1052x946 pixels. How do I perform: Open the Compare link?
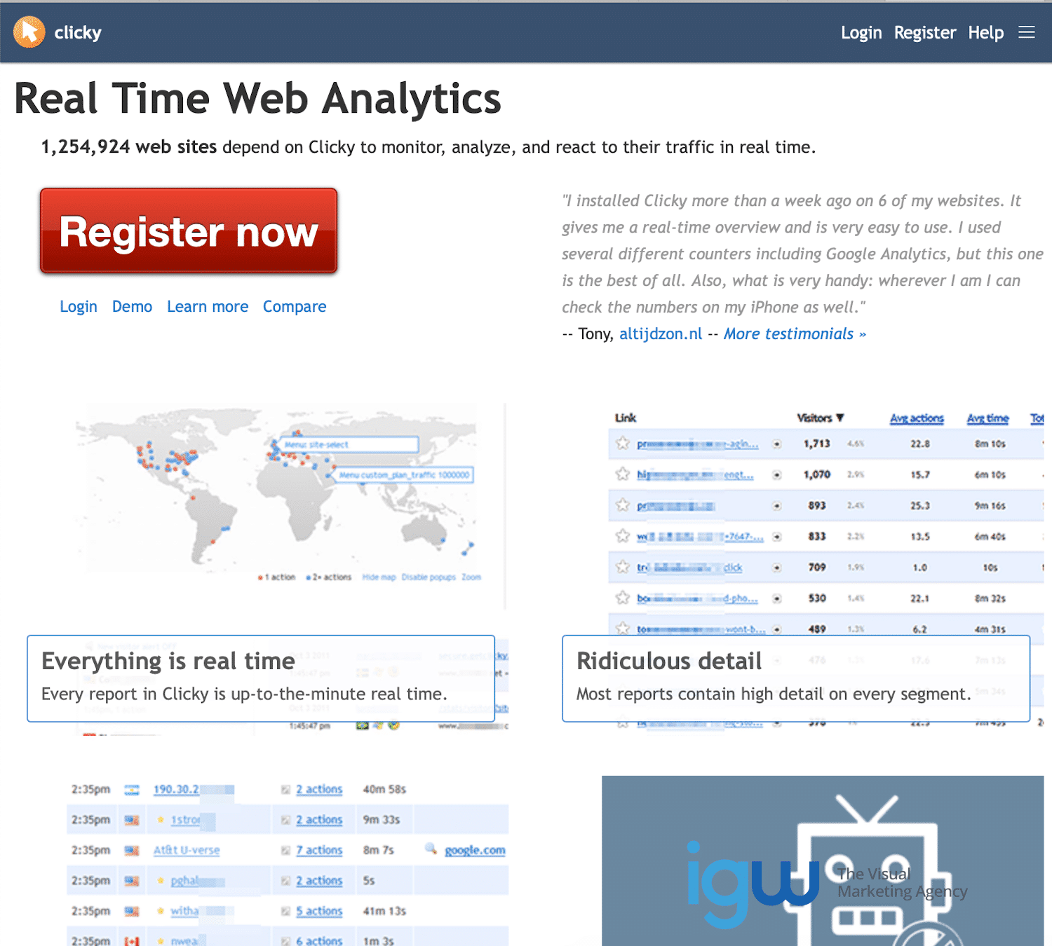tap(295, 307)
